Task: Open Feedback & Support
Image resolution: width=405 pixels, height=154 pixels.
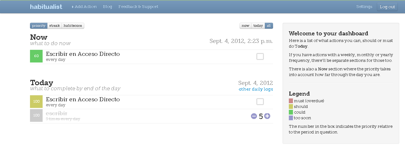Action: (138, 7)
